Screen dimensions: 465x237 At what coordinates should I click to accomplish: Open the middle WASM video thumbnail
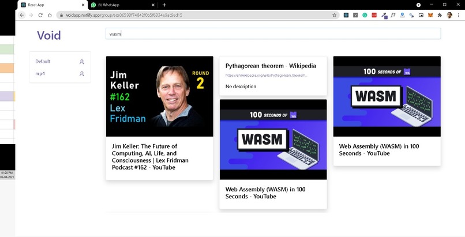(x=273, y=140)
